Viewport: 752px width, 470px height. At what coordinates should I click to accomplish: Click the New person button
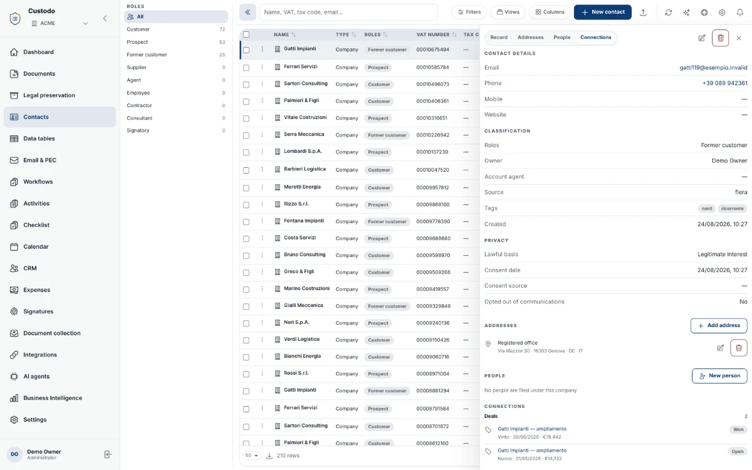[x=719, y=376]
